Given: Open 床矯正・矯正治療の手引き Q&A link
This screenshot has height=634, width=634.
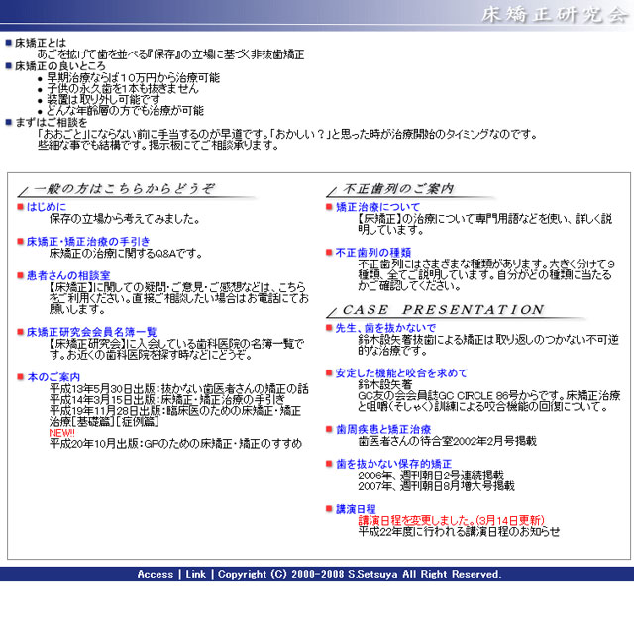Looking at the screenshot, I should click(88, 242).
